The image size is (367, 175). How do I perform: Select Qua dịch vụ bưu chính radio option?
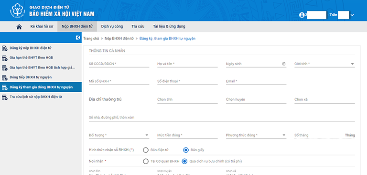click(184, 161)
